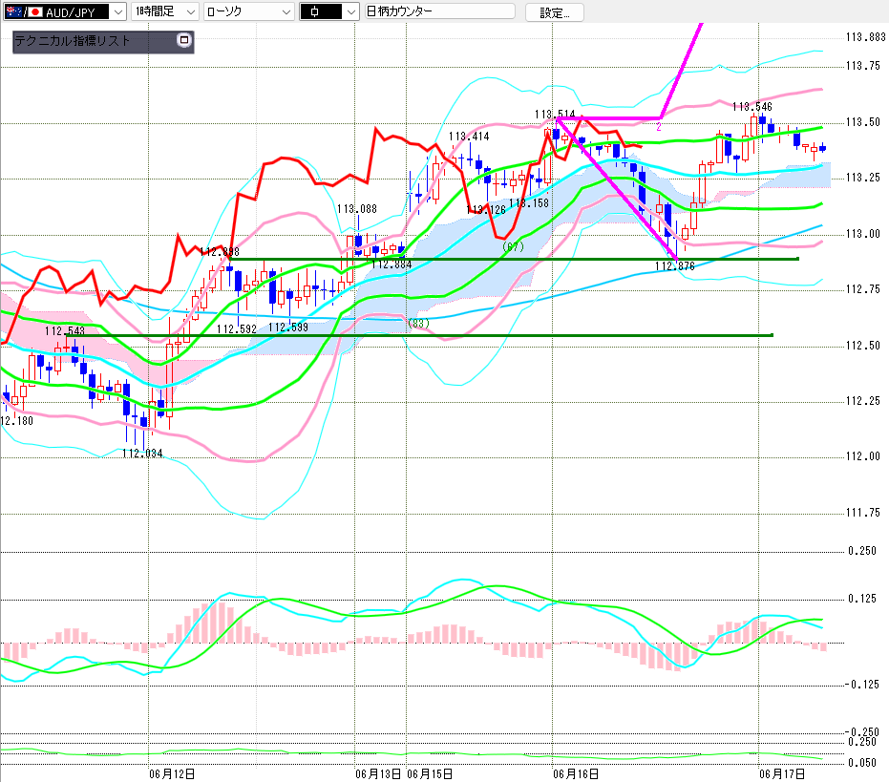Click the 06月16日 date label
The height and width of the screenshot is (782, 889).
coord(576,774)
